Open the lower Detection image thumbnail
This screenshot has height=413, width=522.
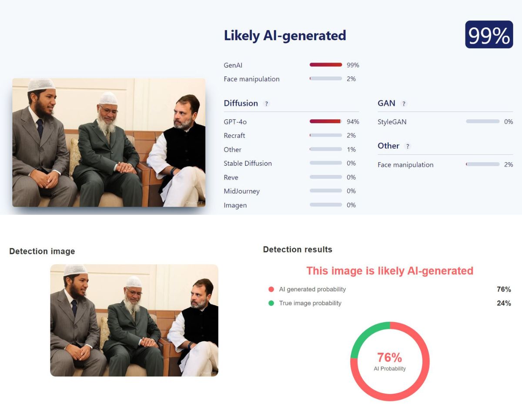tap(134, 320)
